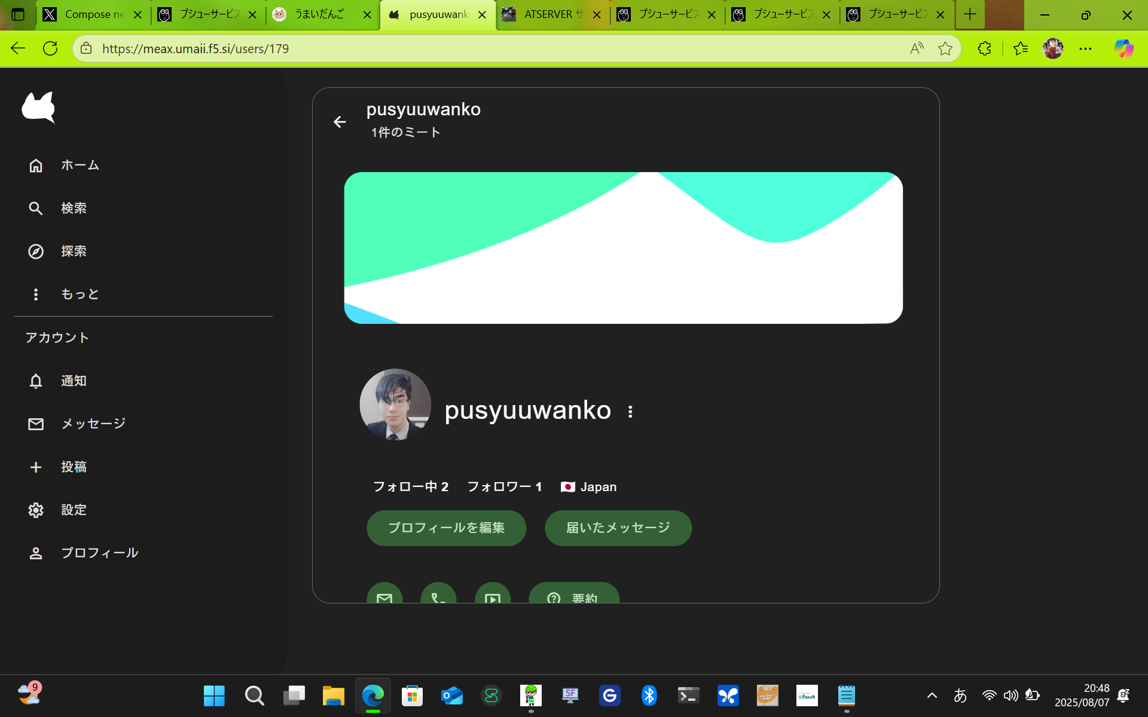Screen dimensions: 1148x717
Task: Switch to うまいだんご tab
Action: point(323,14)
